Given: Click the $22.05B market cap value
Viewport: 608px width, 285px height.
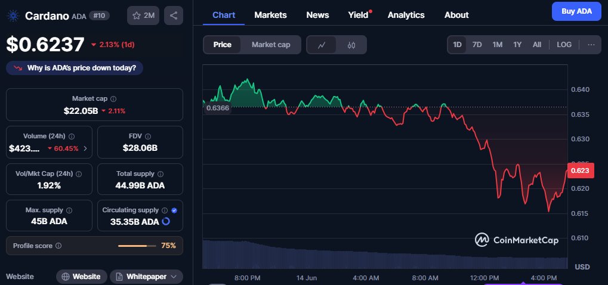Looking at the screenshot, I should pos(81,111).
